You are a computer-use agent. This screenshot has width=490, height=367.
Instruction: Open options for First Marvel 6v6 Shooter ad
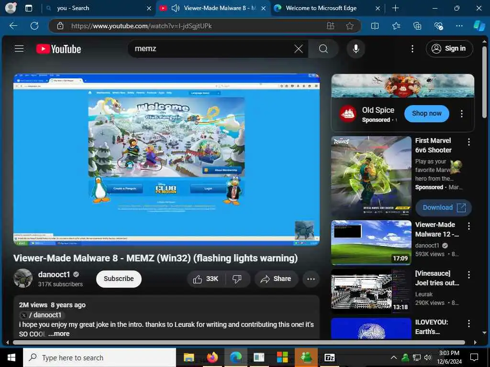(469, 142)
